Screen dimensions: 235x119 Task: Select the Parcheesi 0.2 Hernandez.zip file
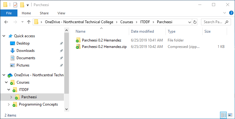[104, 47]
